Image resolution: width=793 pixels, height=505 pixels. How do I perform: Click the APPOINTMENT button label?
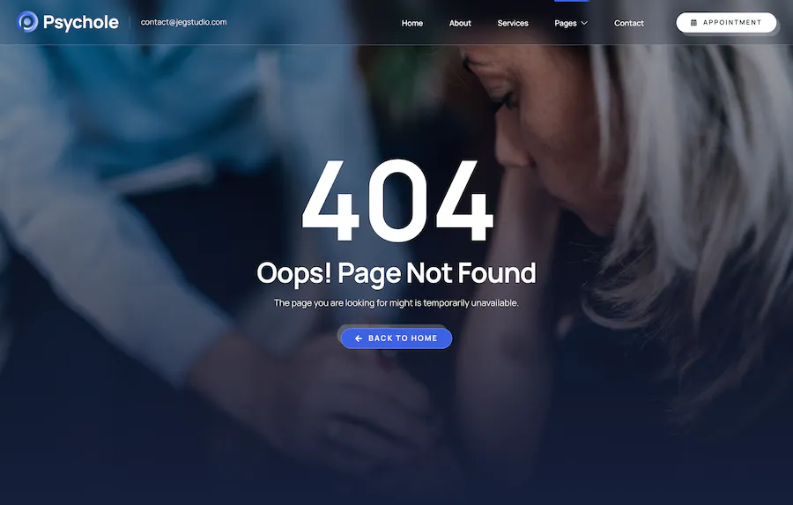[x=732, y=23]
